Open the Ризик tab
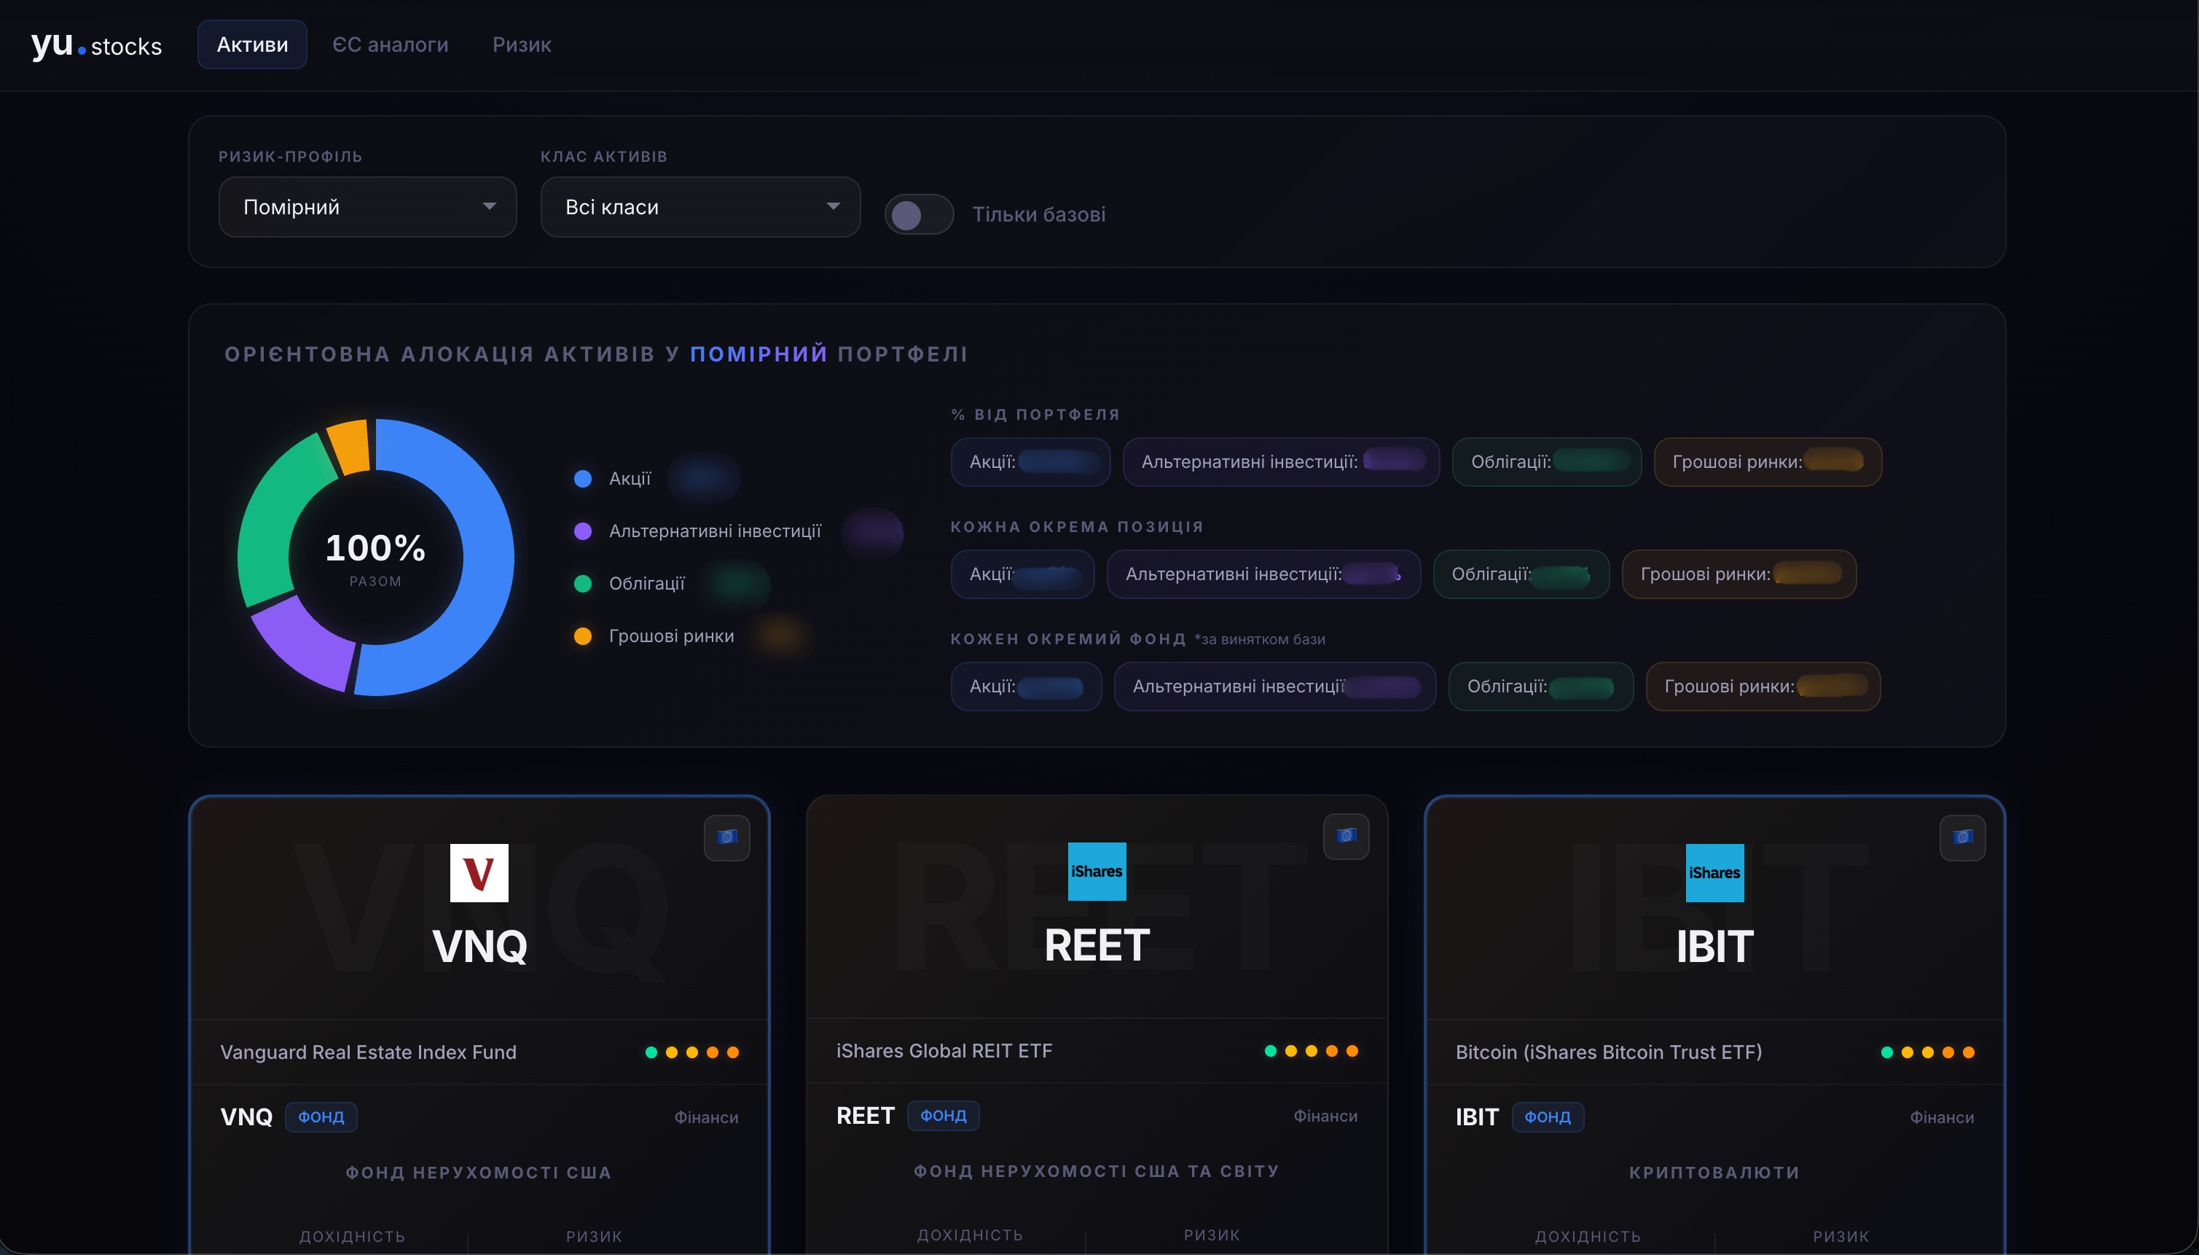This screenshot has height=1255, width=2199. (521, 45)
